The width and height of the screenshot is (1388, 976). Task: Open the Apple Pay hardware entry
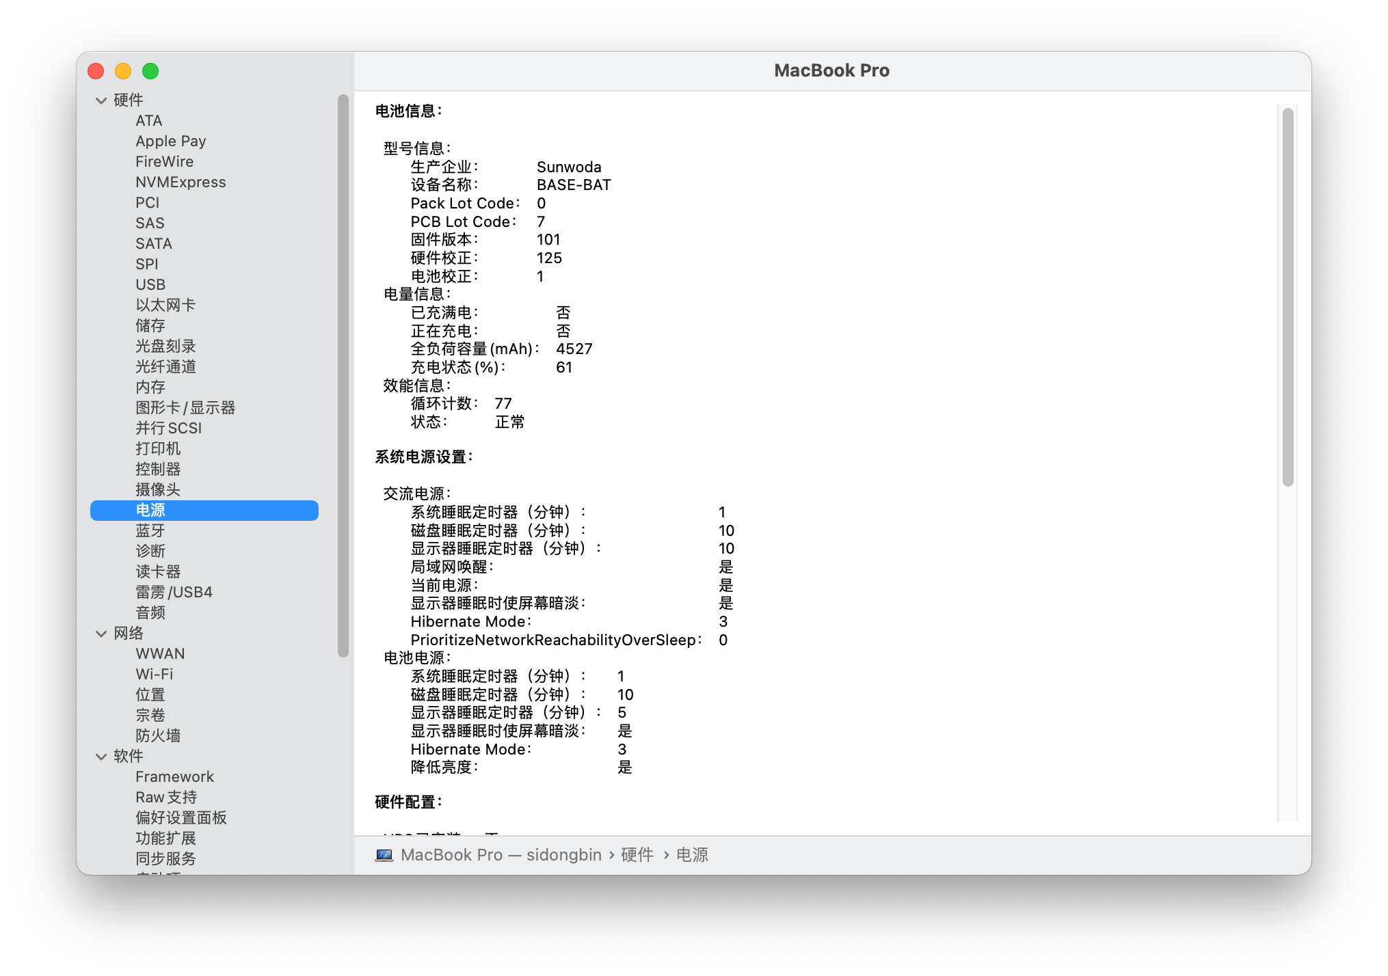(170, 141)
